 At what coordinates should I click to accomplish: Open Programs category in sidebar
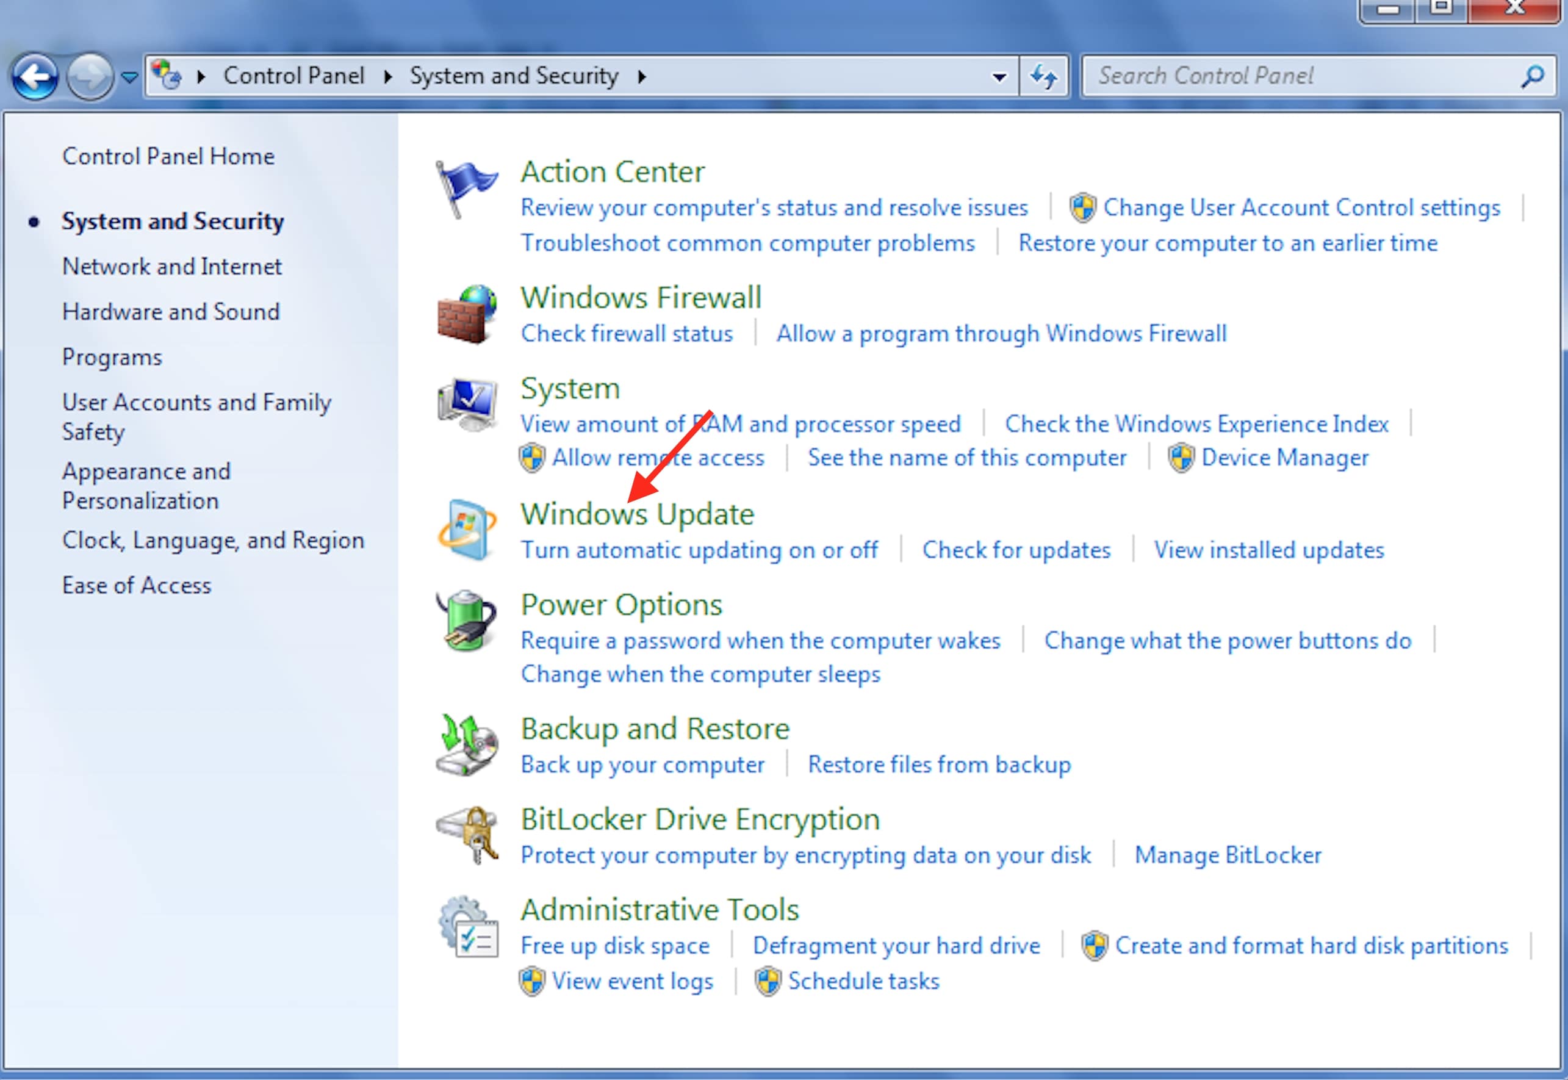point(112,358)
